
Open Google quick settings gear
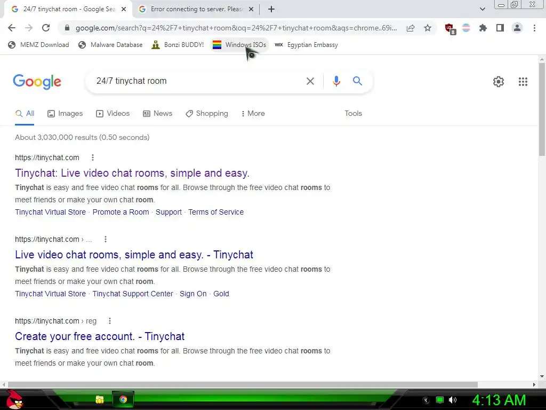tap(499, 82)
